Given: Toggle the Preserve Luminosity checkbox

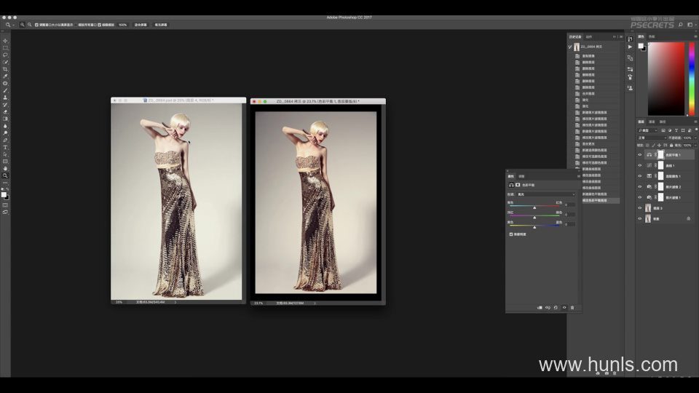Looking at the screenshot, I should [x=511, y=234].
